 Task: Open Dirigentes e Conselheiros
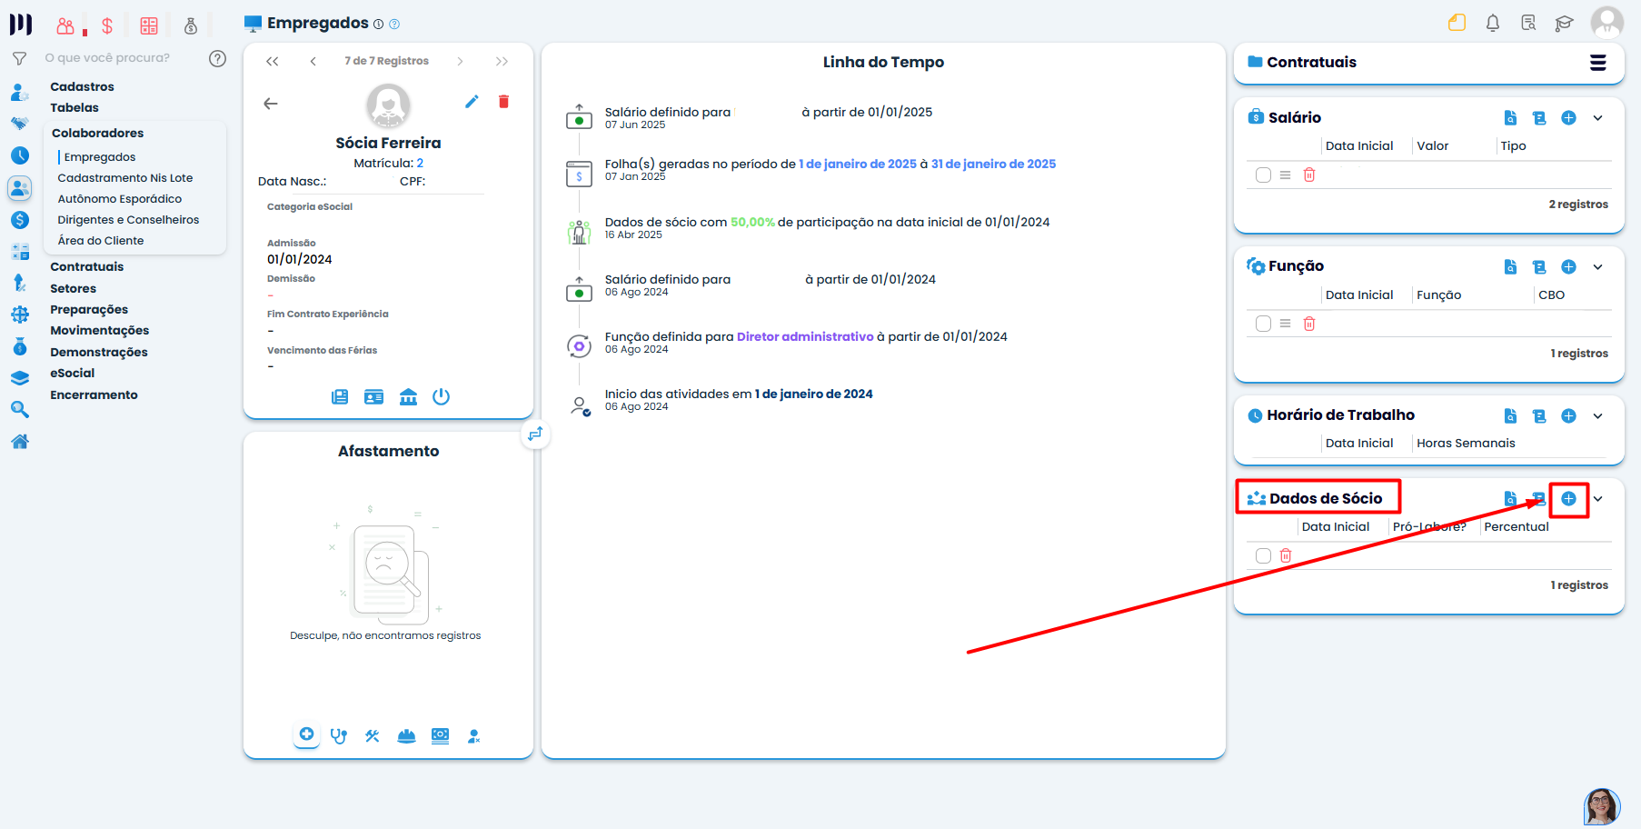coord(128,220)
